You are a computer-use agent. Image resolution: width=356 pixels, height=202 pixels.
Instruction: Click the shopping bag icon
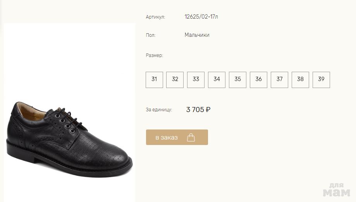[191, 138]
